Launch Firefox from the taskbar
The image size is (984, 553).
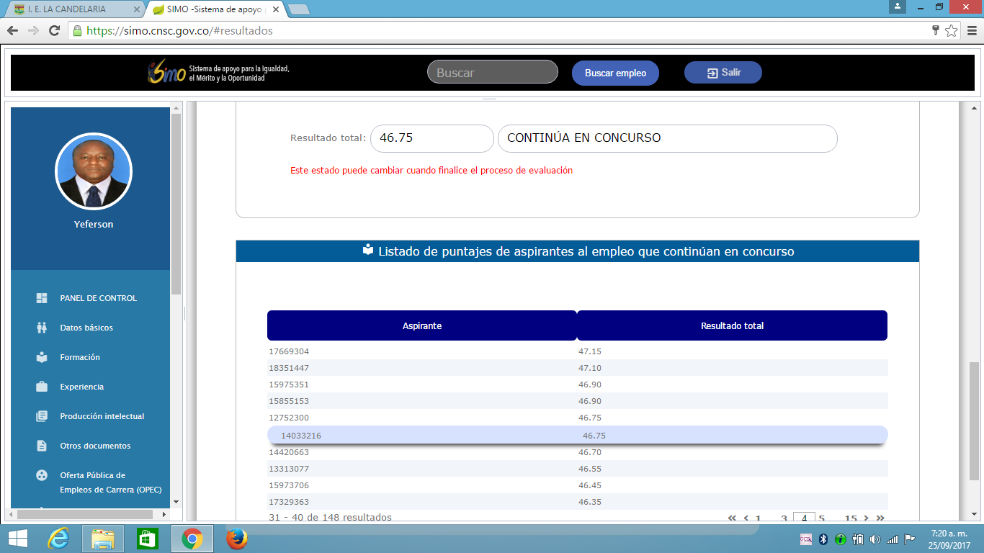point(237,539)
